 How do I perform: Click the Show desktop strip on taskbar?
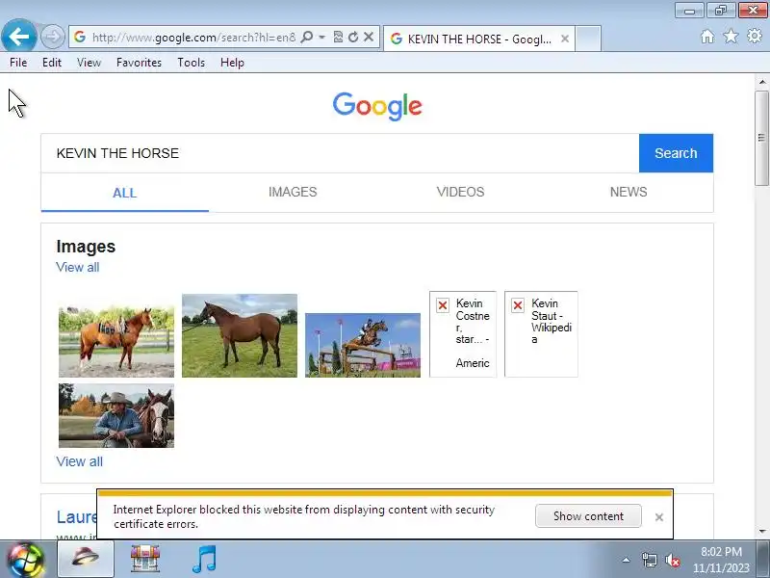pos(763,560)
